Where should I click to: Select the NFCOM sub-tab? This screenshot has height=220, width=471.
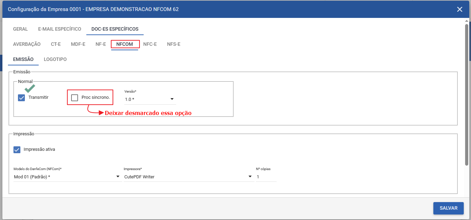tap(125, 44)
